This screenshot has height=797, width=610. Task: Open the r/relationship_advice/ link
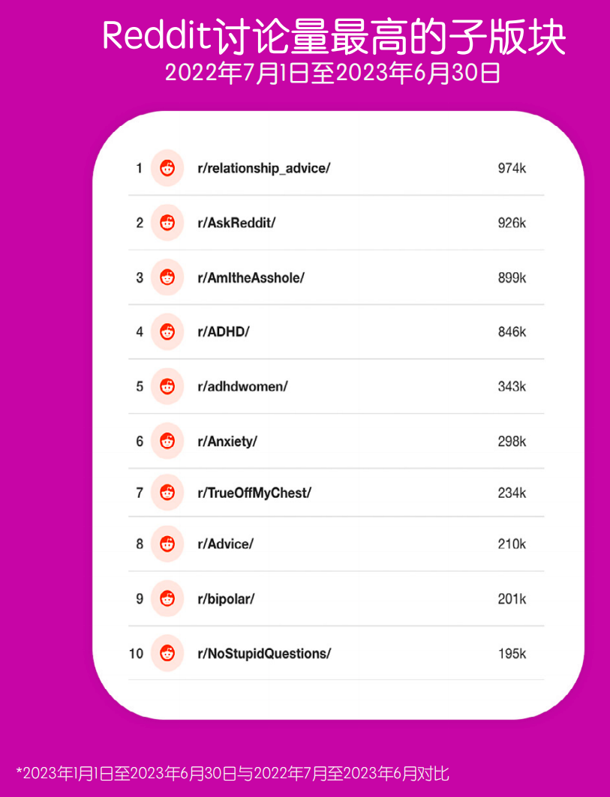tap(264, 168)
